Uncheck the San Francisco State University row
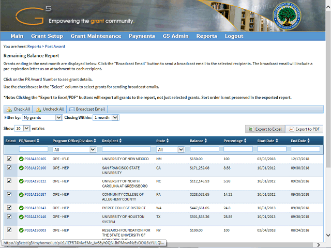Image resolution: width=331 pixels, height=248 pixels. click(x=9, y=168)
